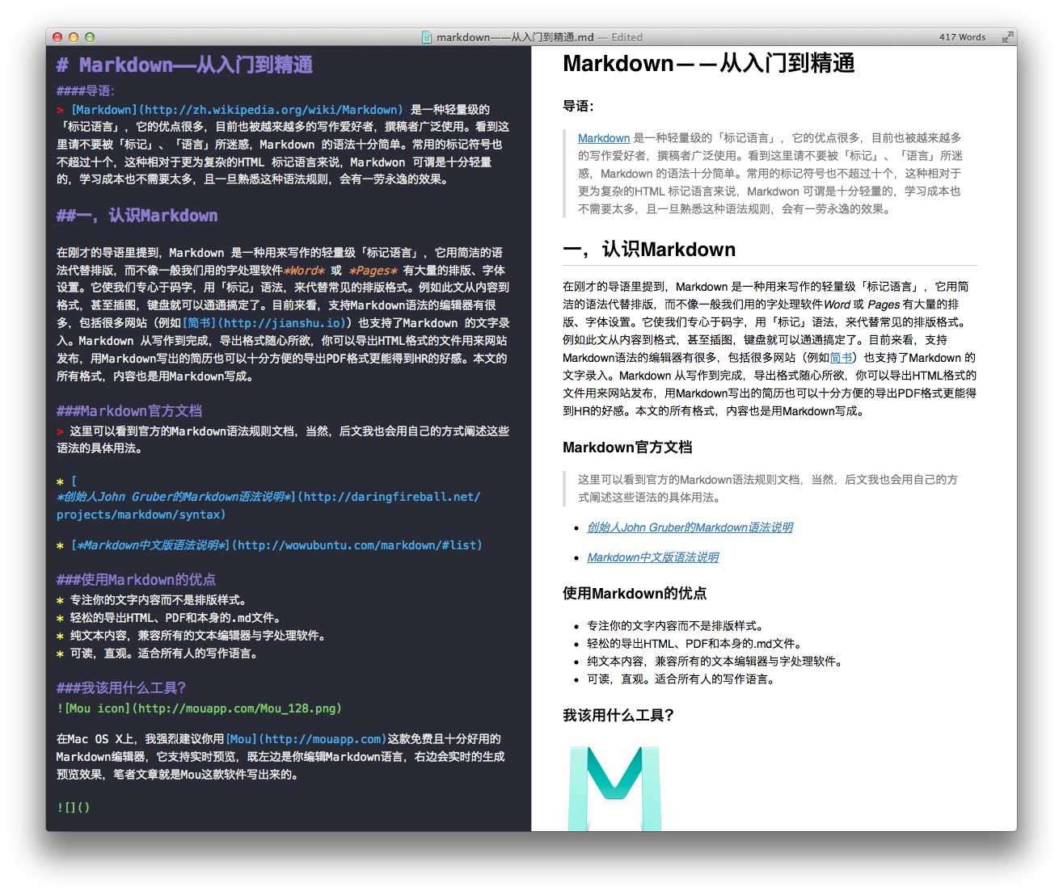Click the http://jianshu.io URL text in the editor
This screenshot has height=895, width=1063.
pyautogui.click(x=285, y=323)
